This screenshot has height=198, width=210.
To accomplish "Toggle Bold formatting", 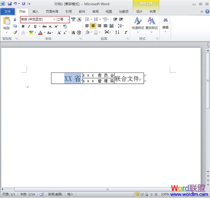I will 23,26.
